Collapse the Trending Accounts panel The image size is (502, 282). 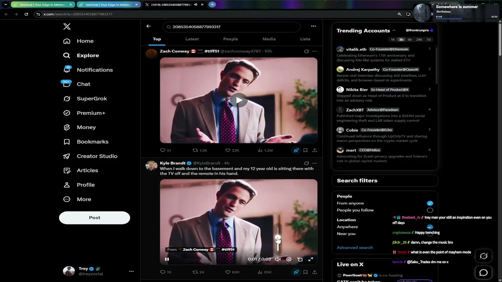394,31
